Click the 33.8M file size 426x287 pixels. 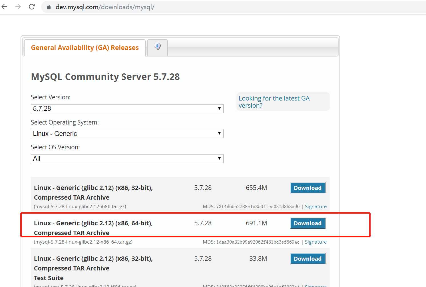[258, 259]
